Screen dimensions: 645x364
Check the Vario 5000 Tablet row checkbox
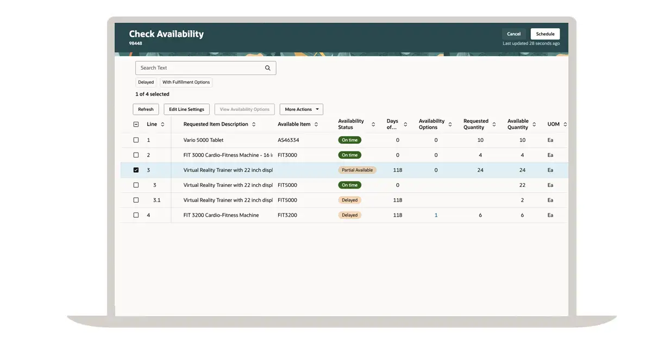tap(136, 140)
